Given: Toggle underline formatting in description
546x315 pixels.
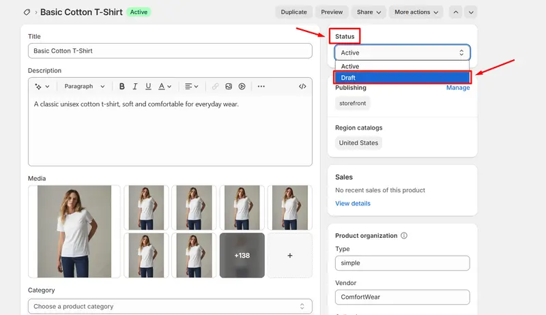Looking at the screenshot, I should click(x=148, y=86).
